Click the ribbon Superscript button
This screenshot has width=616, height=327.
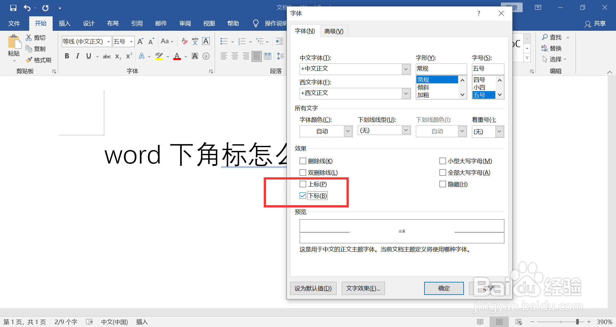(x=129, y=56)
